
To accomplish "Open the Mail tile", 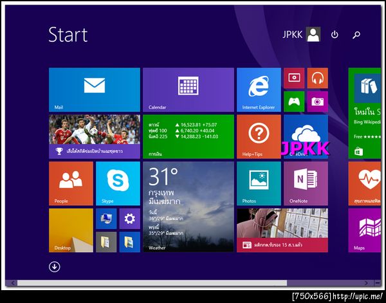I will point(95,90).
